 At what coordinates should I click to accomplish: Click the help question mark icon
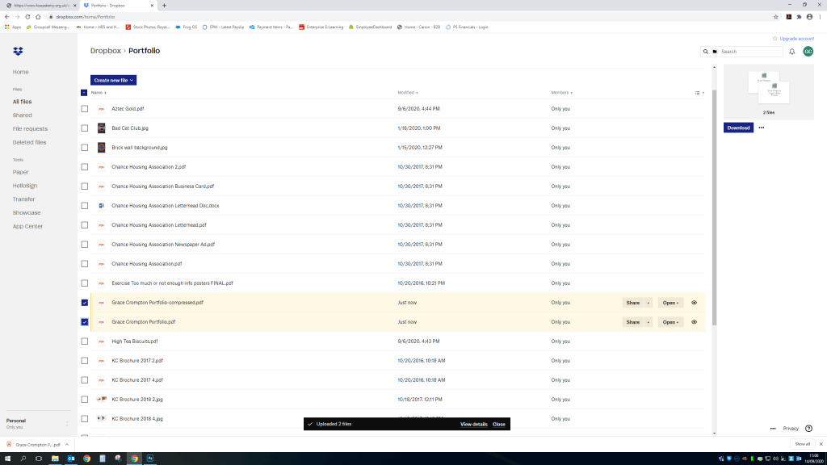pos(808,429)
